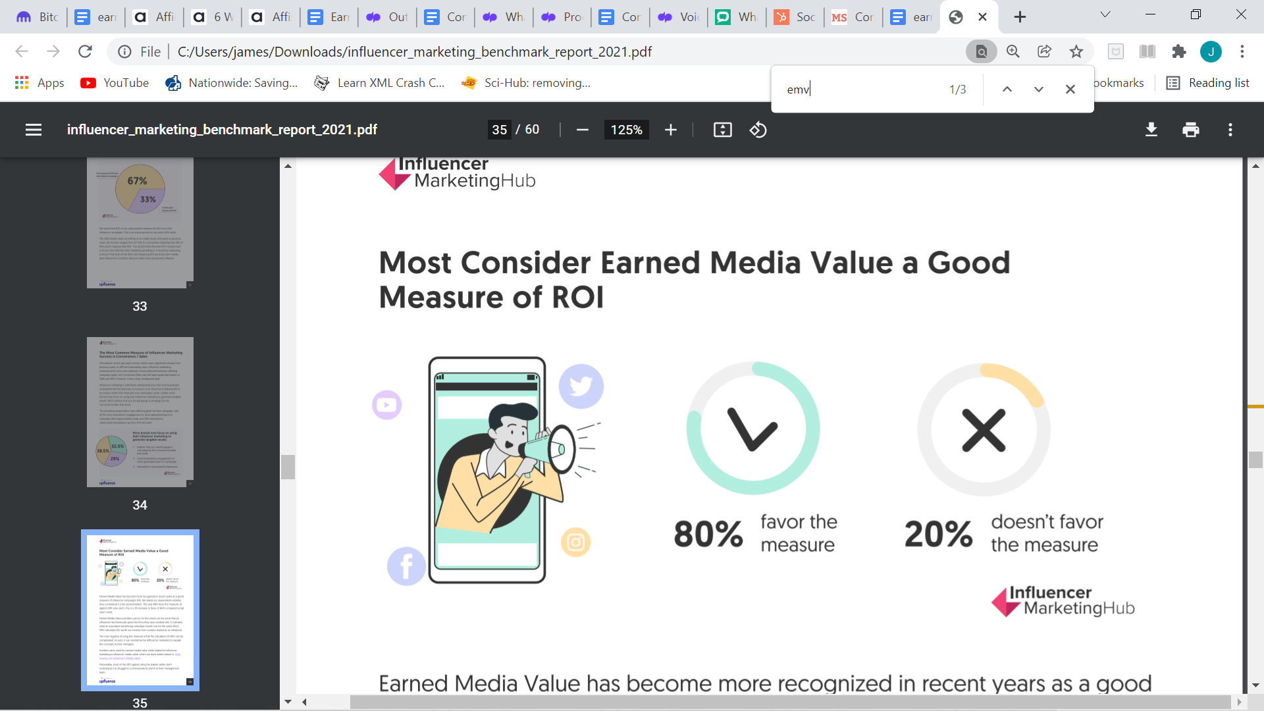Zoom in with plus icon

670,130
